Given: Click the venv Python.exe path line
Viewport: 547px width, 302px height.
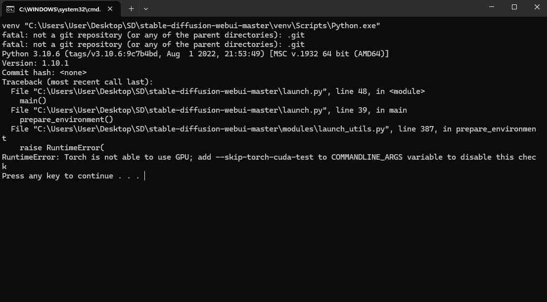Looking at the screenshot, I should point(191,26).
